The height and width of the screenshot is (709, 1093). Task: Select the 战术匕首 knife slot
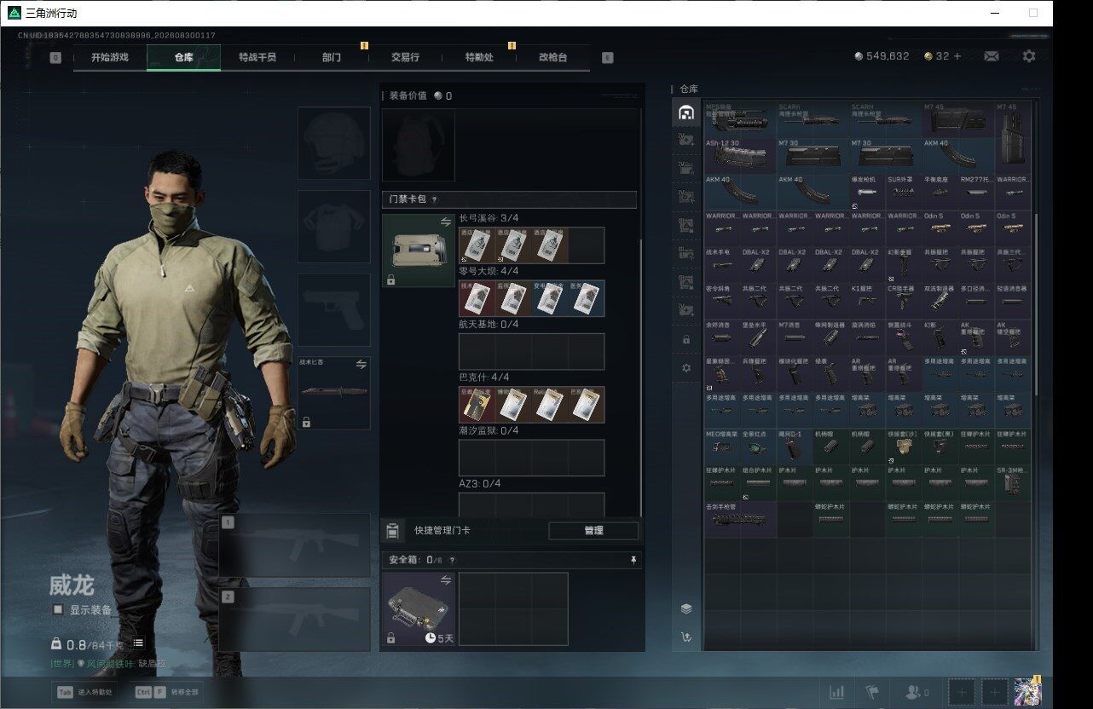click(333, 392)
